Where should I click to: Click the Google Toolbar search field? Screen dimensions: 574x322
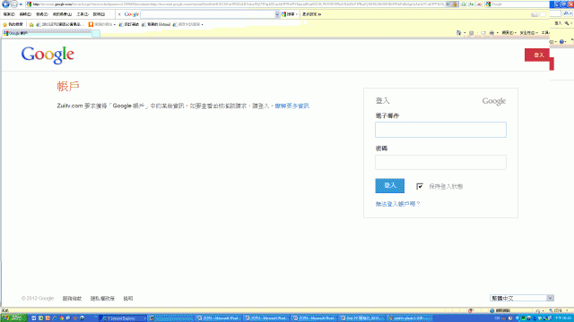[207, 14]
